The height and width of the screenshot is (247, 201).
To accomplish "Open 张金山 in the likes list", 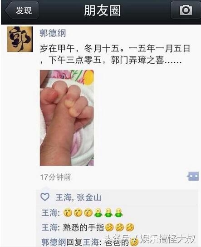I will pos(89,197).
